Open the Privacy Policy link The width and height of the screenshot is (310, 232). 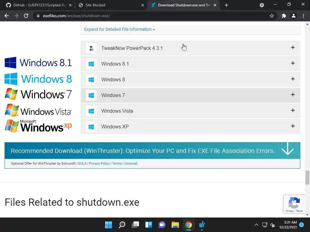pyautogui.click(x=99, y=163)
